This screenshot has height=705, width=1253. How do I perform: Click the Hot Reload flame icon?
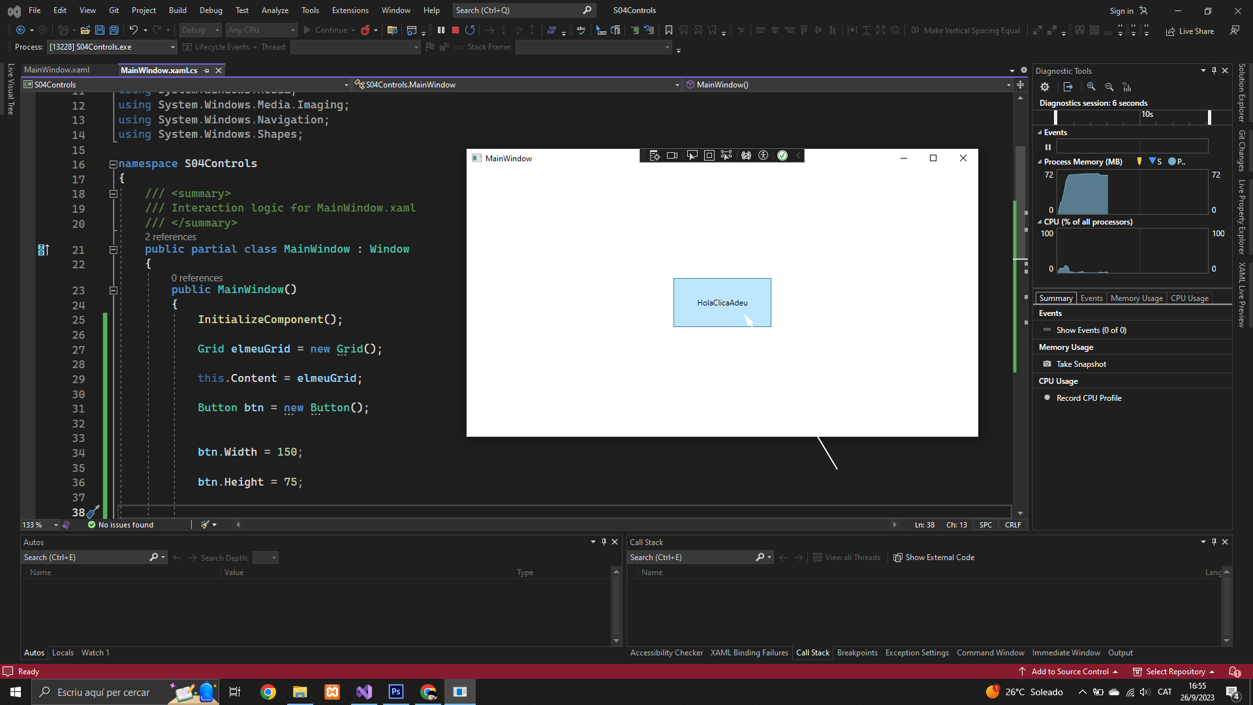(365, 30)
